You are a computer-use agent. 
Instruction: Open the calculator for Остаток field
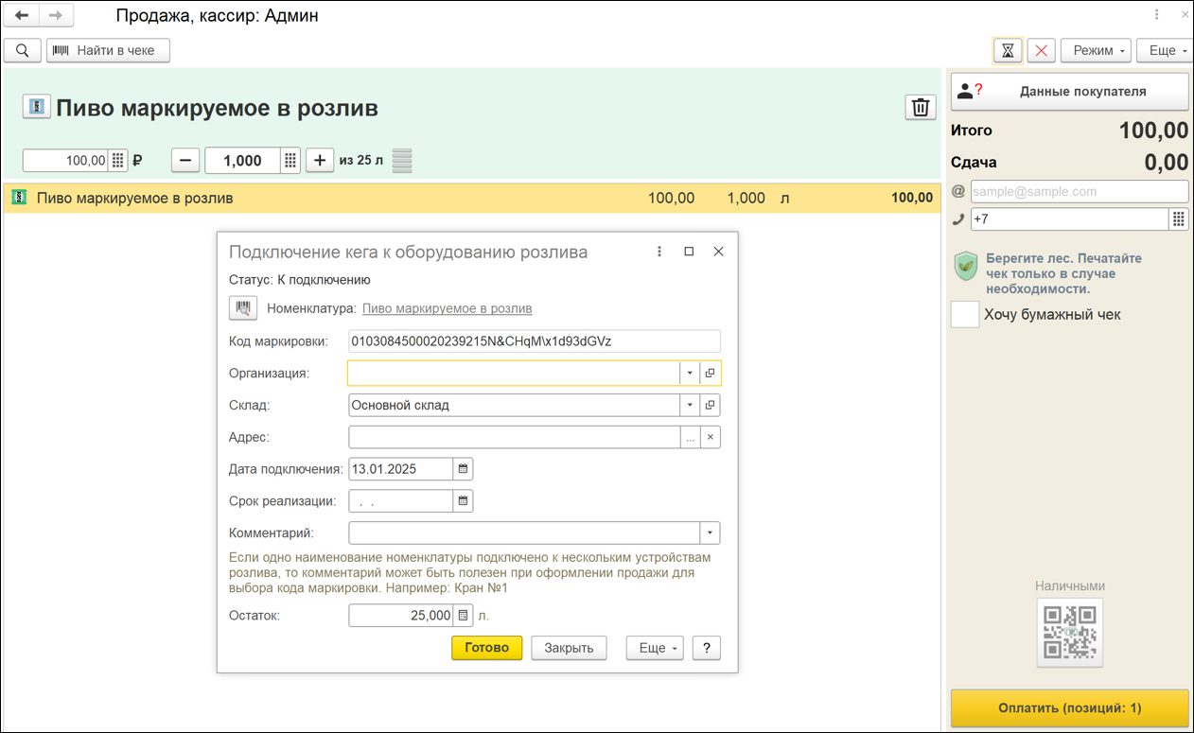tap(463, 616)
